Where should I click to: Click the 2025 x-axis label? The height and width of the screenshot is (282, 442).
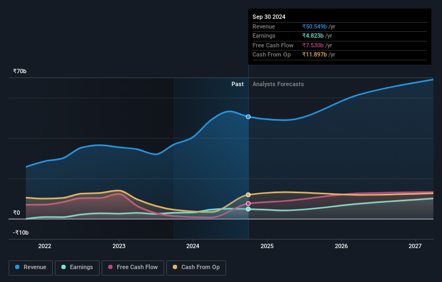[267, 246]
